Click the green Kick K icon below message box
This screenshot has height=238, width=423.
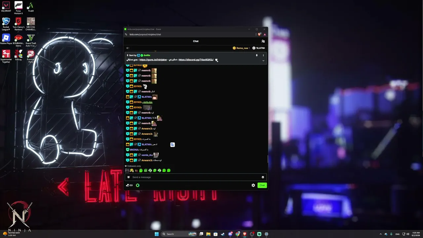[137, 185]
